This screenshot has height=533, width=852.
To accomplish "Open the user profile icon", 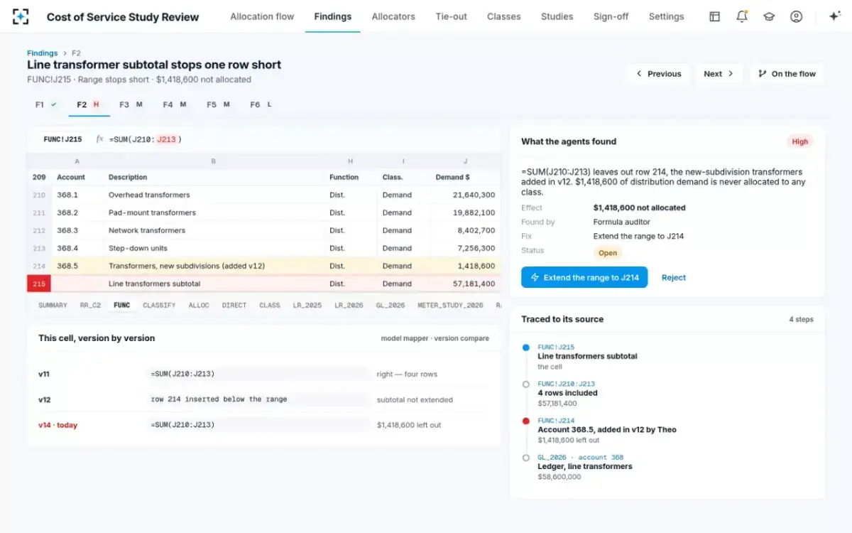I will 796,16.
